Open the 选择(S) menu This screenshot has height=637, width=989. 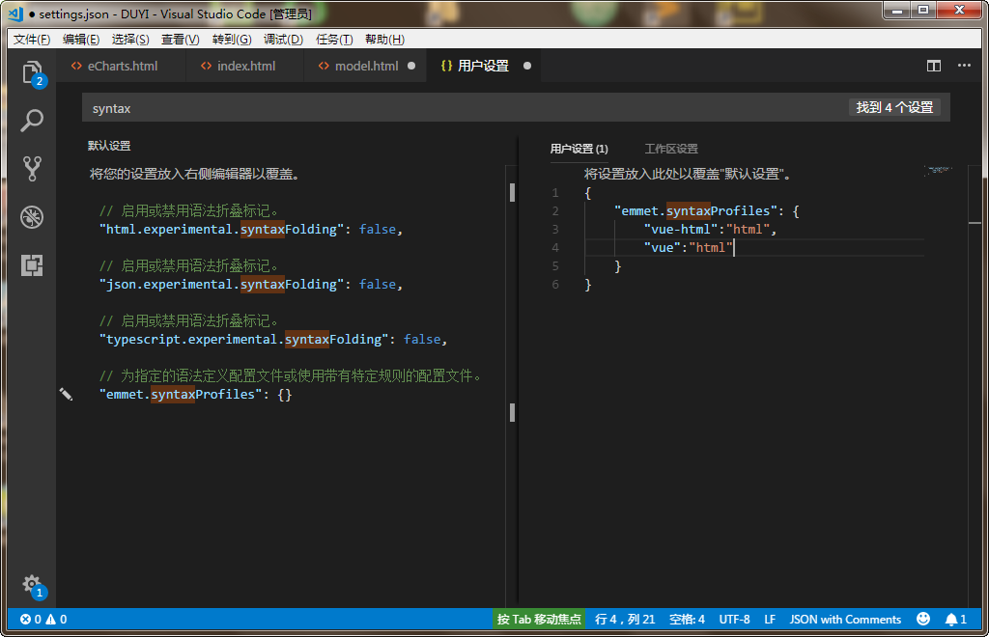click(x=130, y=39)
